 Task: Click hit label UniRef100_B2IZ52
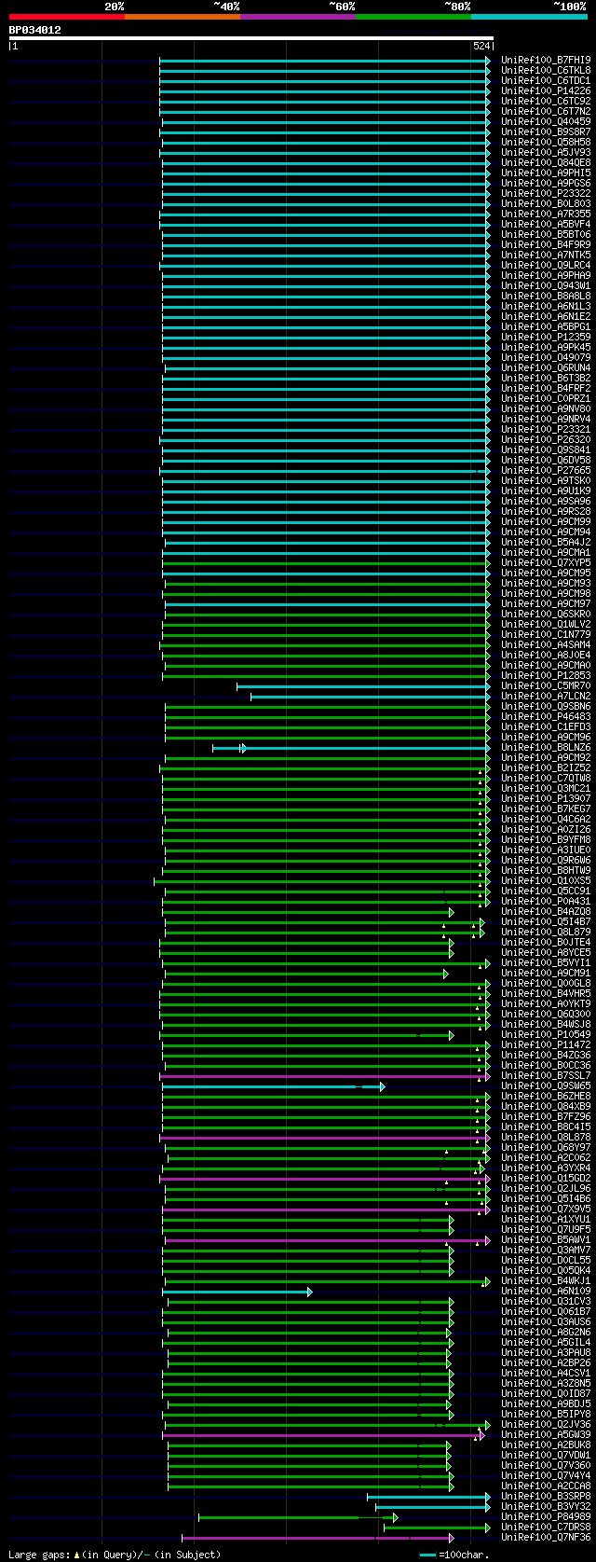[546, 767]
